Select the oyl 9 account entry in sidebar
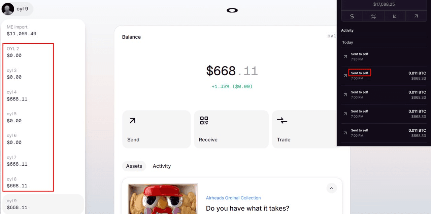Image resolution: width=431 pixels, height=214 pixels. (43, 204)
